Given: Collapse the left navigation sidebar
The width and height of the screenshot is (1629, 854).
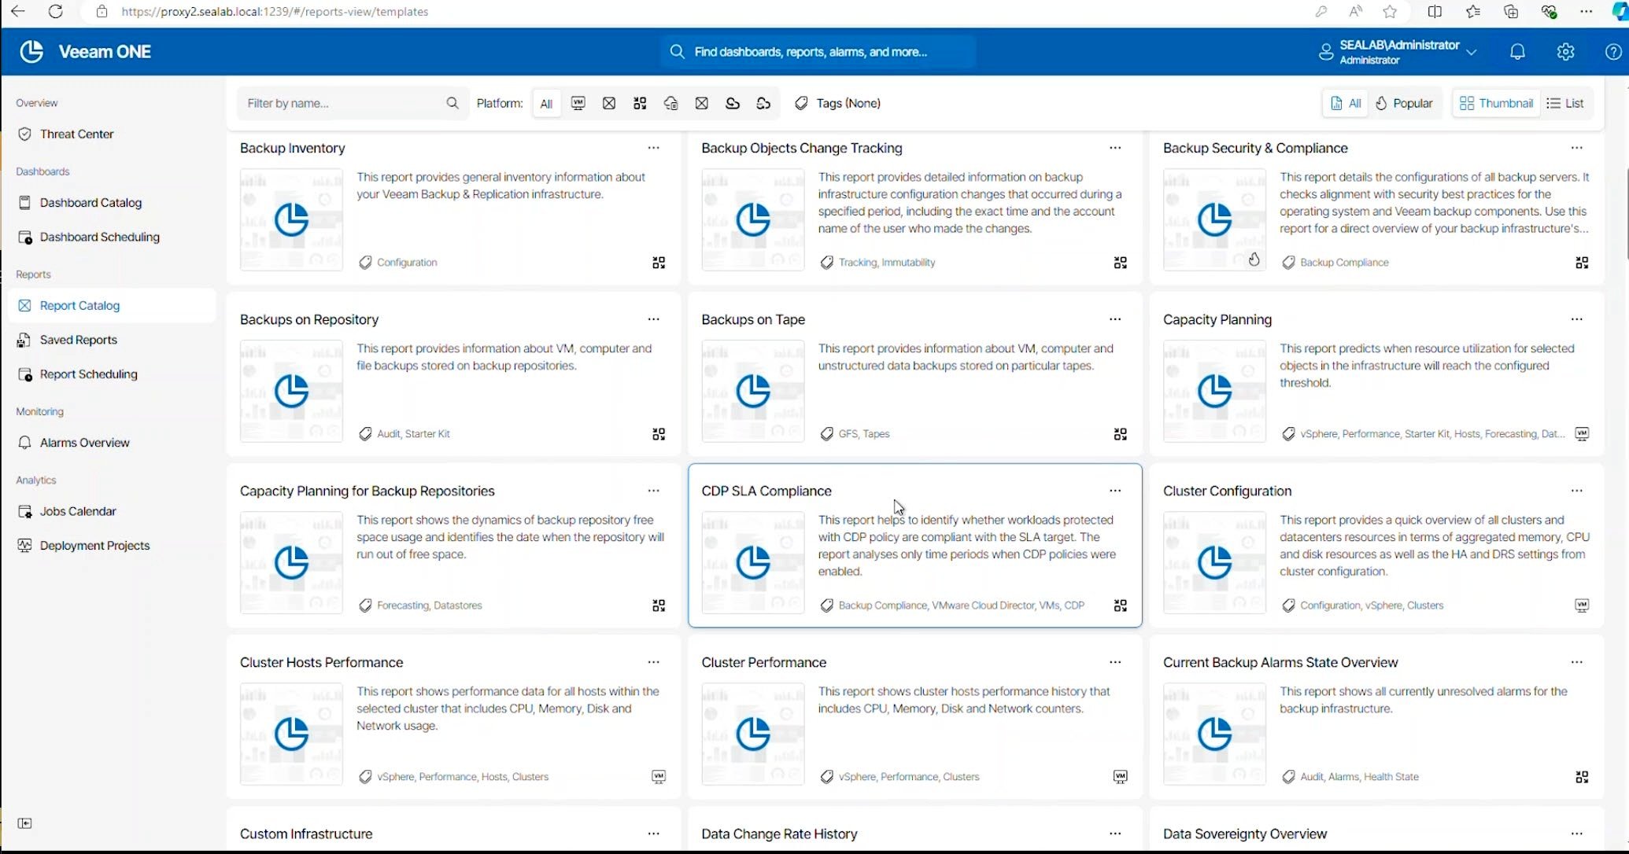Looking at the screenshot, I should [25, 823].
